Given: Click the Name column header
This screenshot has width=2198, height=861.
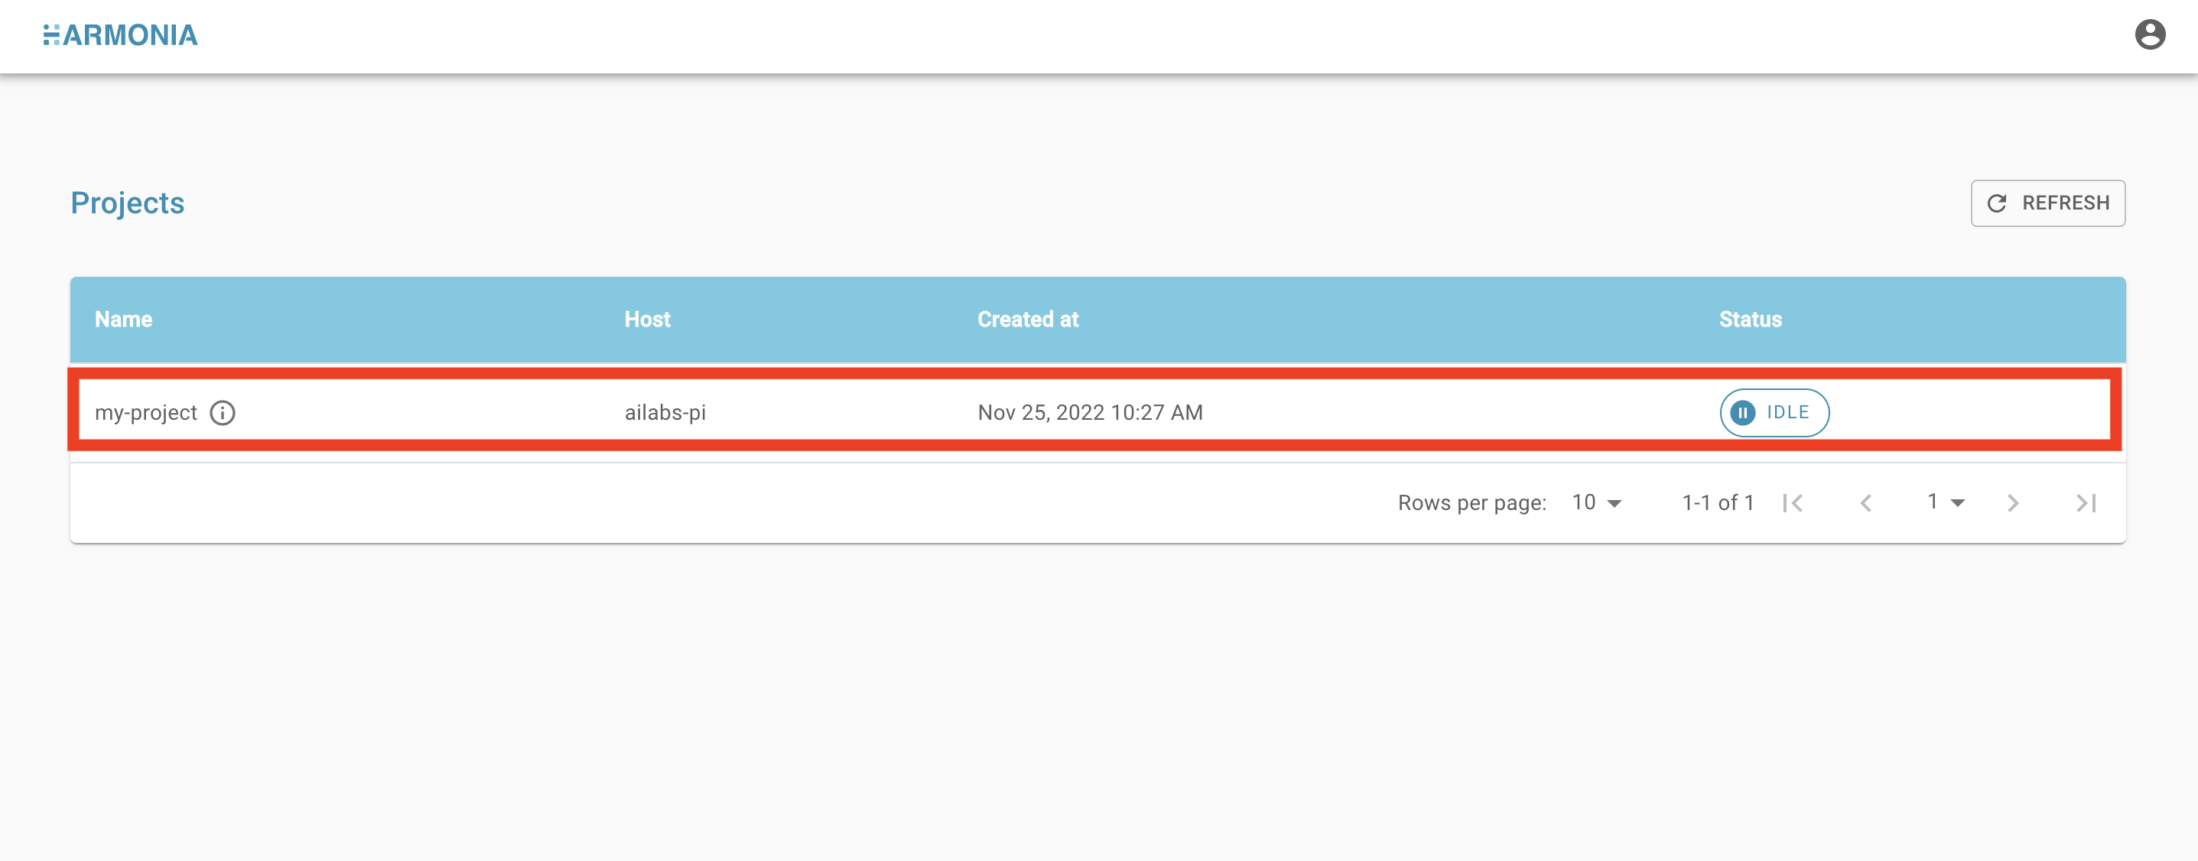Looking at the screenshot, I should tap(124, 320).
